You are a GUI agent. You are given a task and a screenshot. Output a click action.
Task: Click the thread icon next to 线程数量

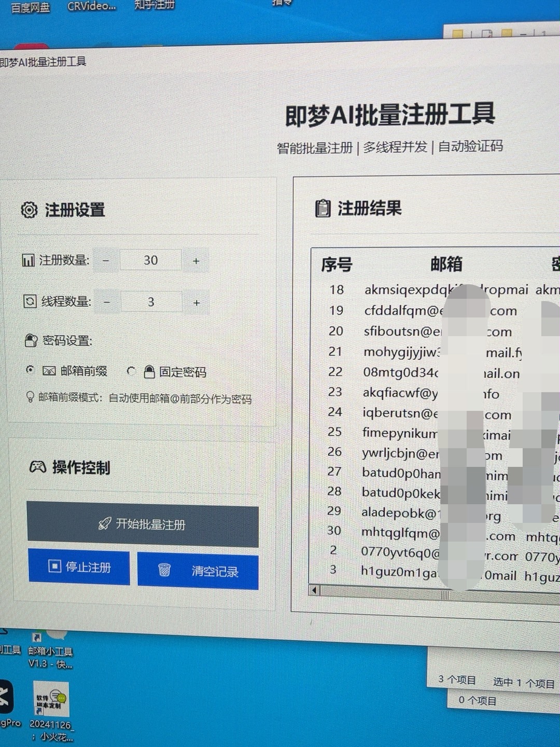tap(30, 301)
